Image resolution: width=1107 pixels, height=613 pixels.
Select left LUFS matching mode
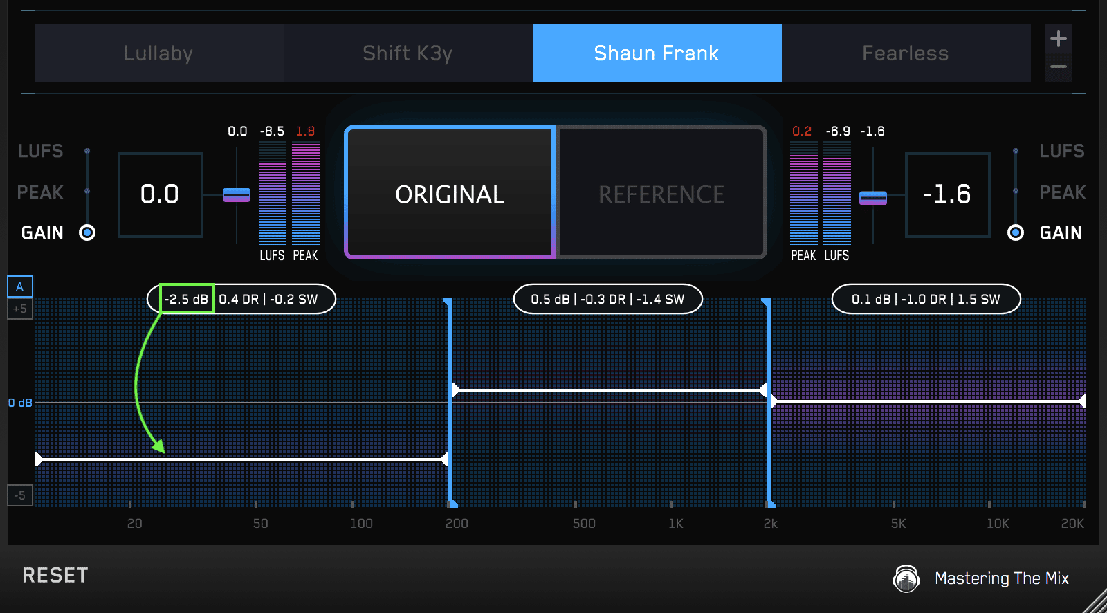(x=87, y=150)
